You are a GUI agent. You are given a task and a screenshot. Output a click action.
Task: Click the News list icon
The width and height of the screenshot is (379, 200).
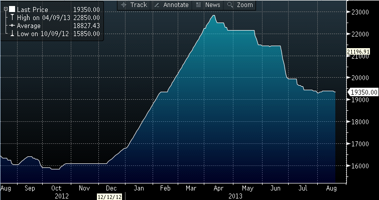tap(198, 5)
